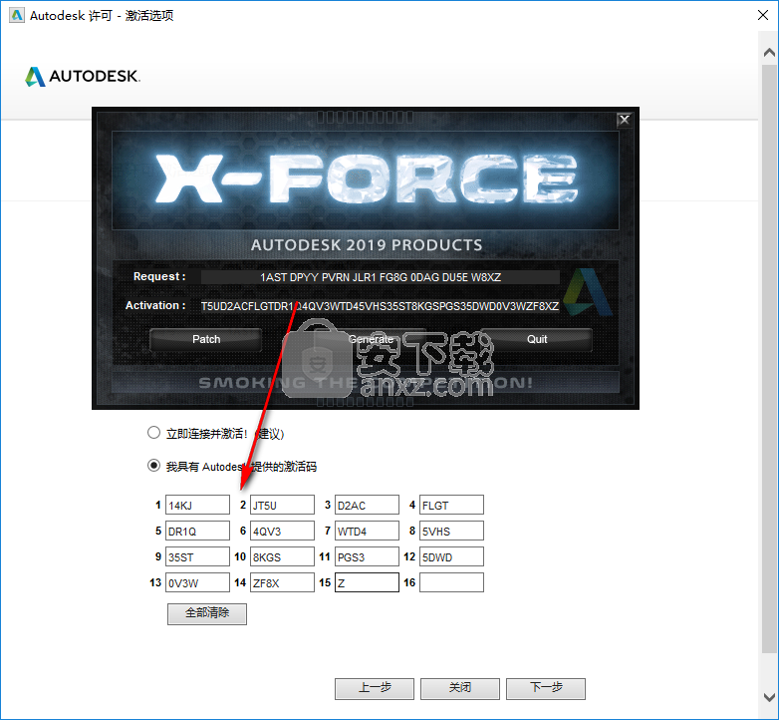This screenshot has height=720, width=779.
Task: Click activation code field 4 containing FLGT
Action: (451, 505)
